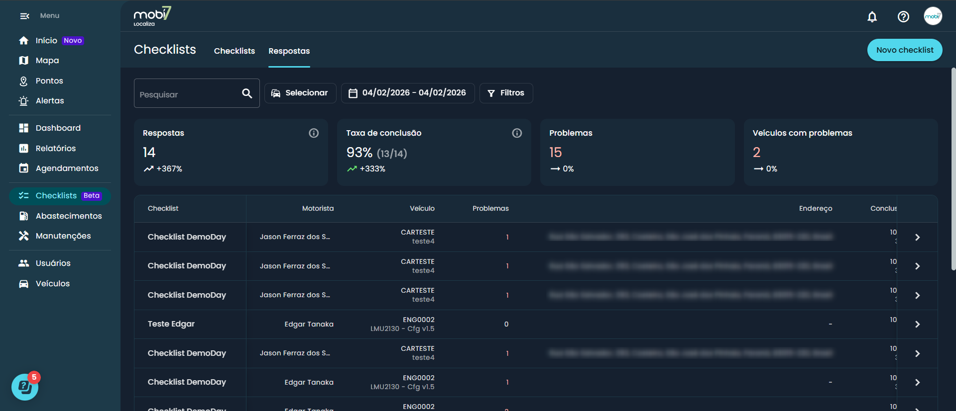Click the search magnifier icon
956x411 pixels.
pos(247,93)
